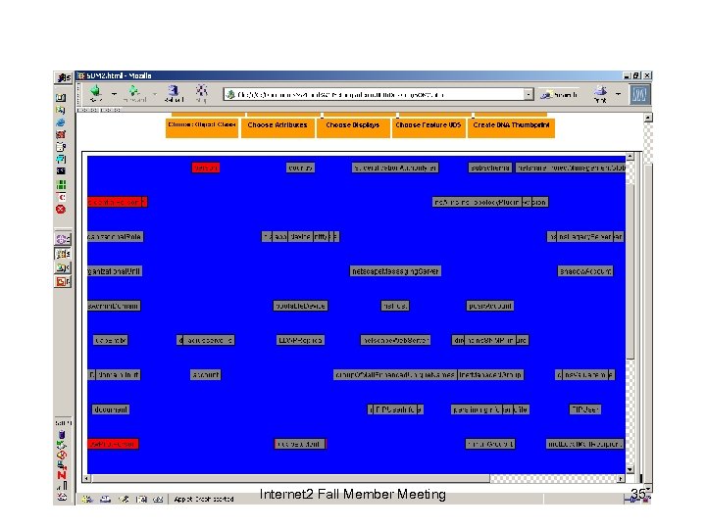The height and width of the screenshot is (529, 706).
Task: Click the organizationalRole box
Action: click(x=116, y=237)
